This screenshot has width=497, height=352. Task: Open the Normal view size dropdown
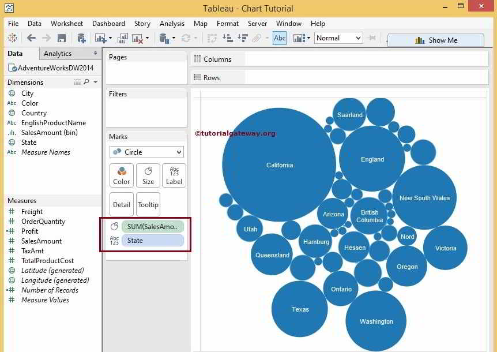(338, 38)
